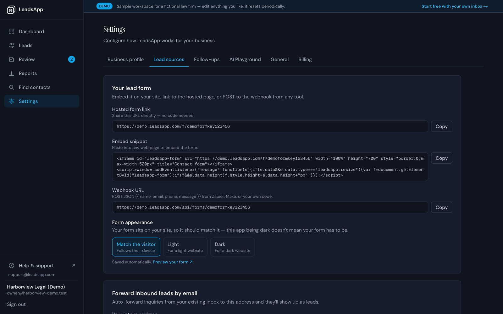Select Match the visitor appearance option
This screenshot has width=503, height=314.
point(136,247)
